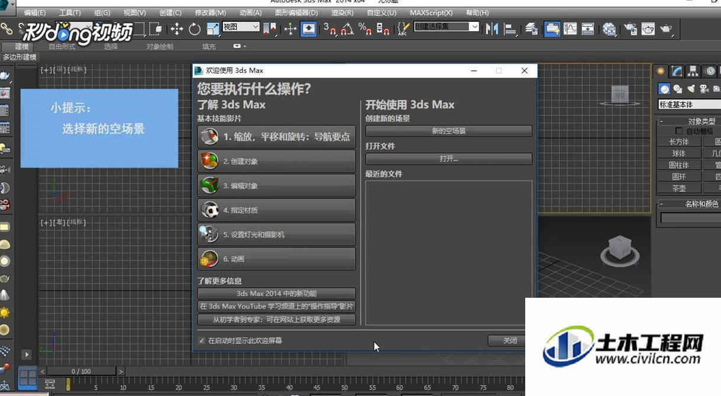The height and width of the screenshot is (396, 721).
Task: Open the What's New in 3ds Max 2014 link
Action: coord(276,294)
